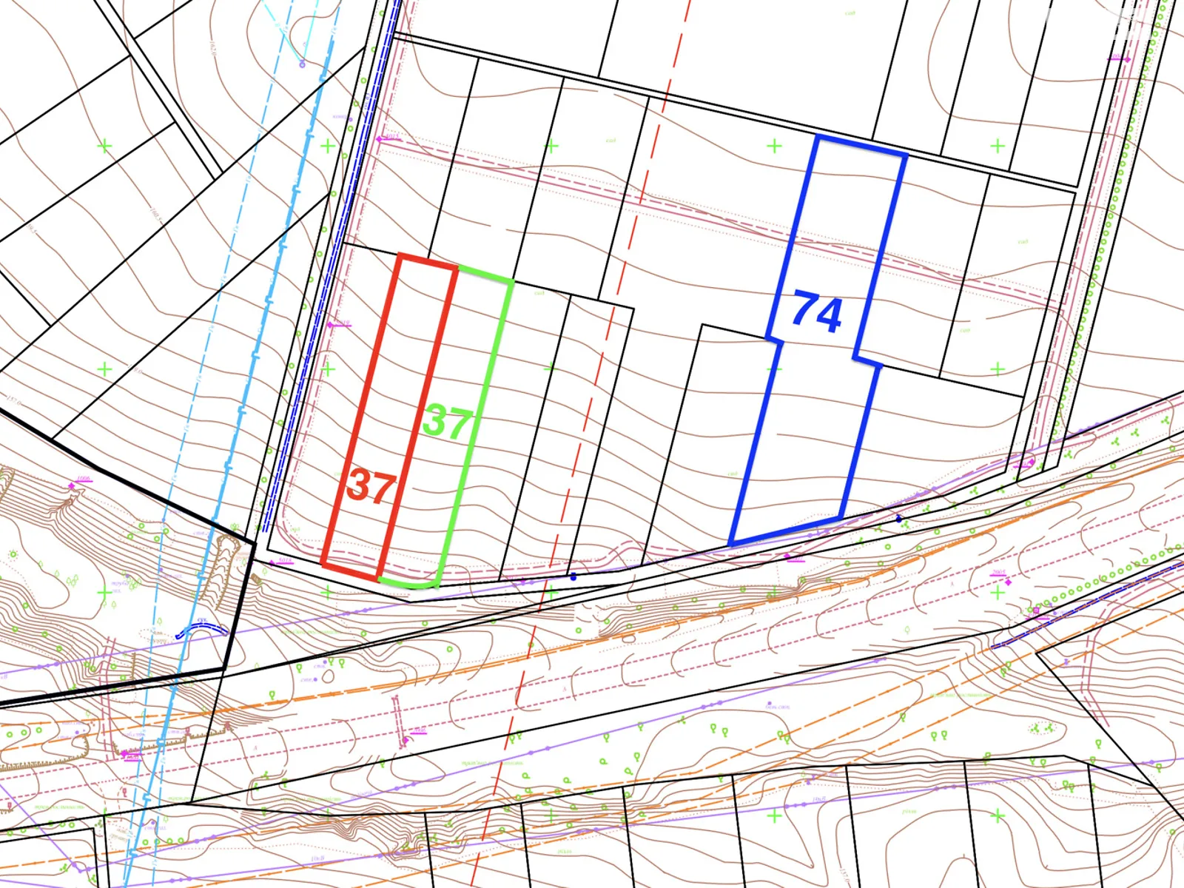1184x888 pixels.
Task: Select the red number 37 plot label
Action: pos(371,486)
